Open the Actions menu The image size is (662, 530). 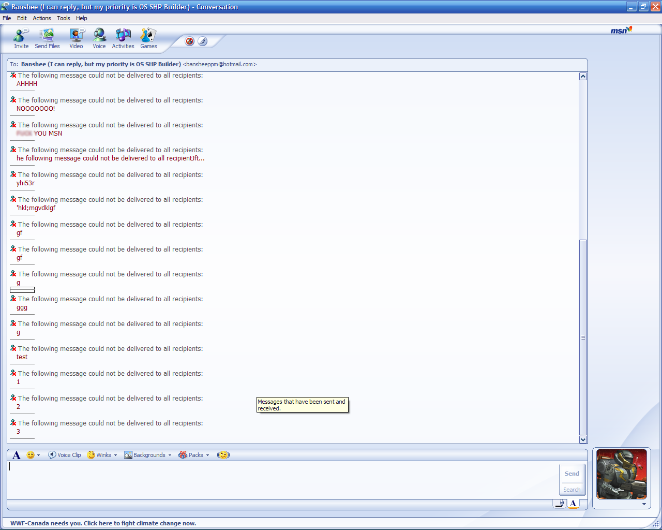tap(42, 18)
